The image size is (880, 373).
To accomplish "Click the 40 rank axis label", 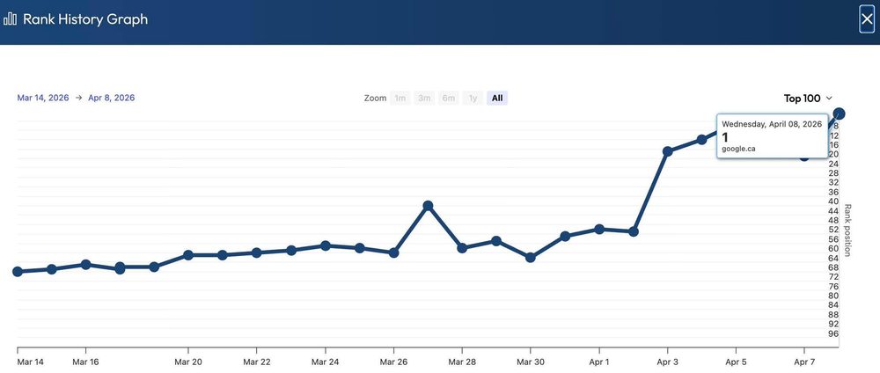I will [833, 201].
